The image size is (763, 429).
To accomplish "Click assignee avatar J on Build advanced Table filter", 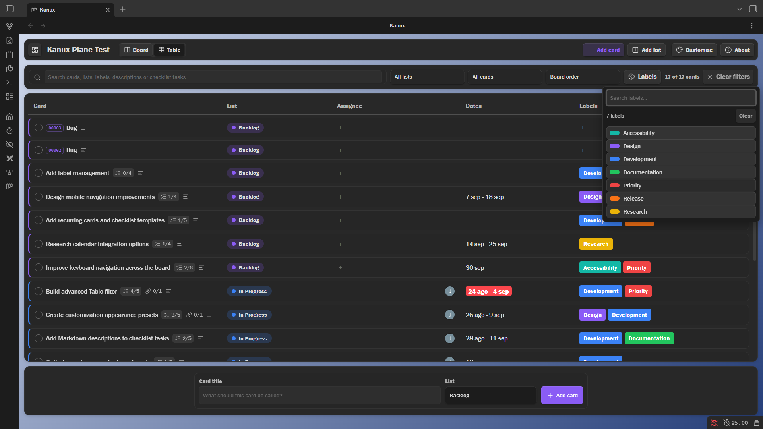I will (x=449, y=291).
